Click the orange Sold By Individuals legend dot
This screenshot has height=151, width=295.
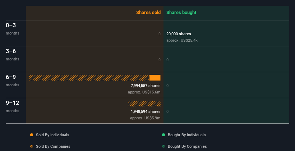tap(32, 135)
